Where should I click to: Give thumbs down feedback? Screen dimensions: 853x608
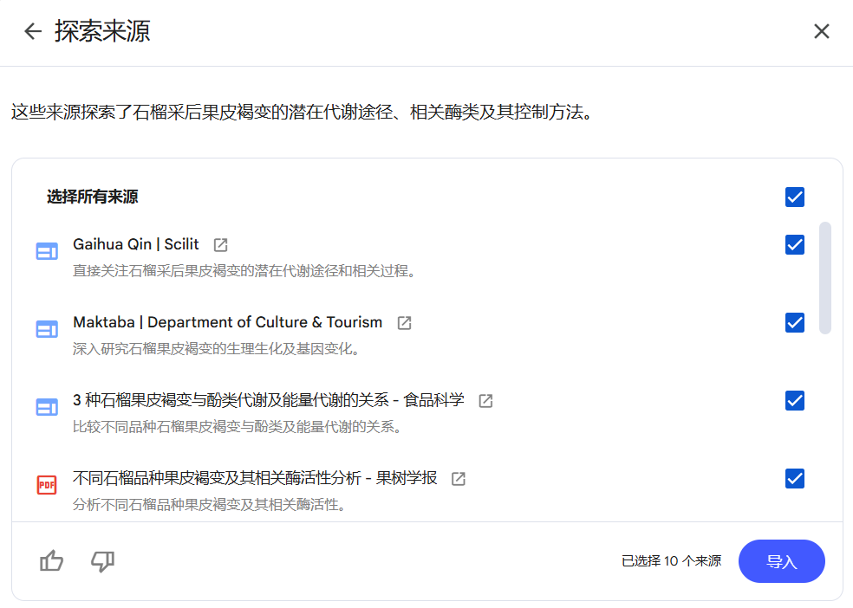[102, 561]
